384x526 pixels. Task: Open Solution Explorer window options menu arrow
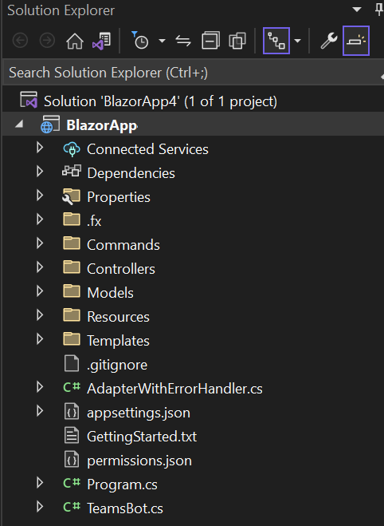point(357,10)
